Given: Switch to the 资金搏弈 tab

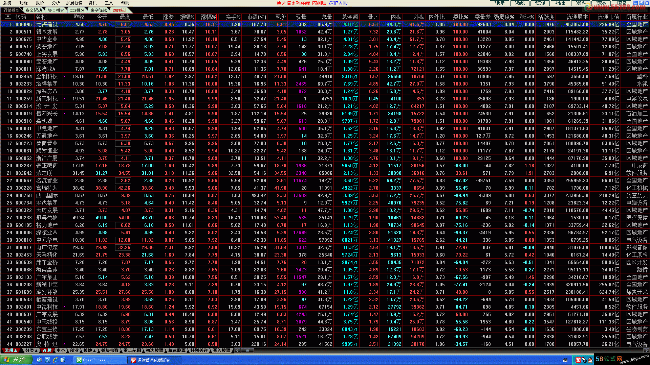Looking at the screenshot, I should click(56, 10).
